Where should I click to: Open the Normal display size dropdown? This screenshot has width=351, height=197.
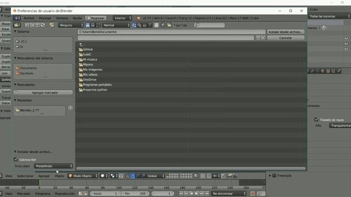click(x=116, y=25)
